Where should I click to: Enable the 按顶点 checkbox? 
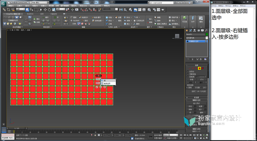(x=188, y=72)
